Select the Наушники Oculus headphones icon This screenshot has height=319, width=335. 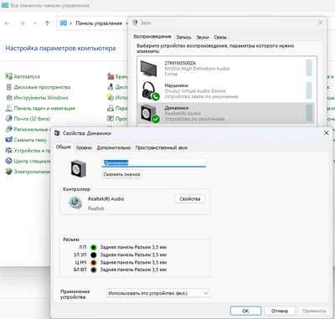click(x=150, y=90)
